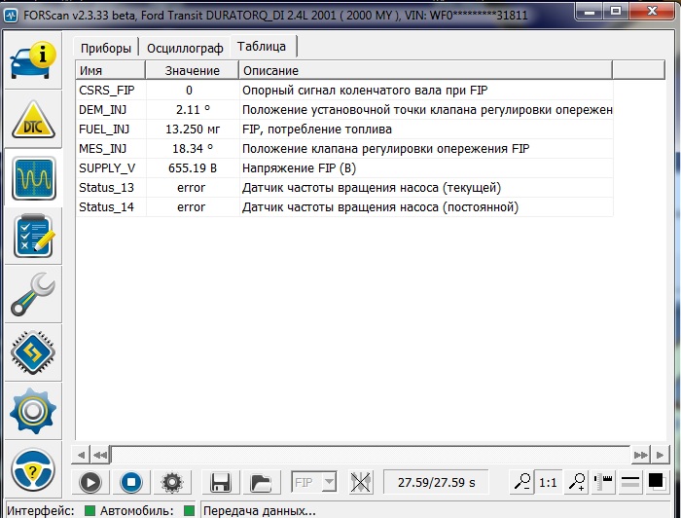Click the crossed tools filter icon

pos(361,482)
